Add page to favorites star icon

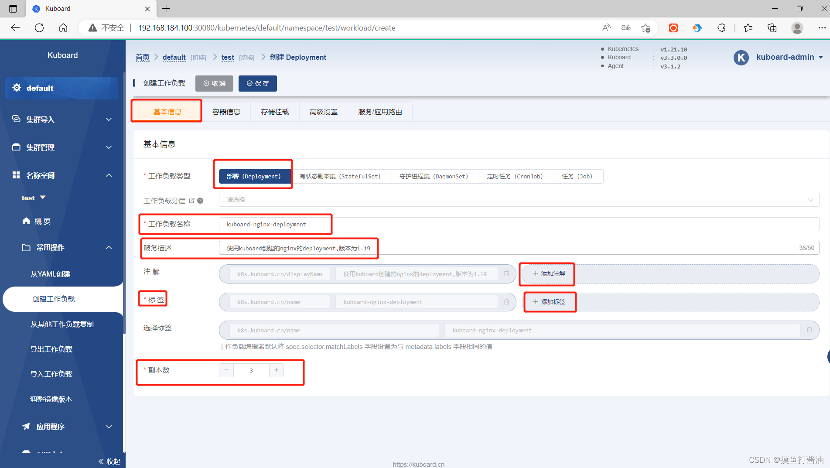646,28
